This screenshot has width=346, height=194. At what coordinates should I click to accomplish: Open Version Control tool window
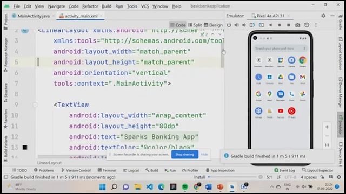76,170
